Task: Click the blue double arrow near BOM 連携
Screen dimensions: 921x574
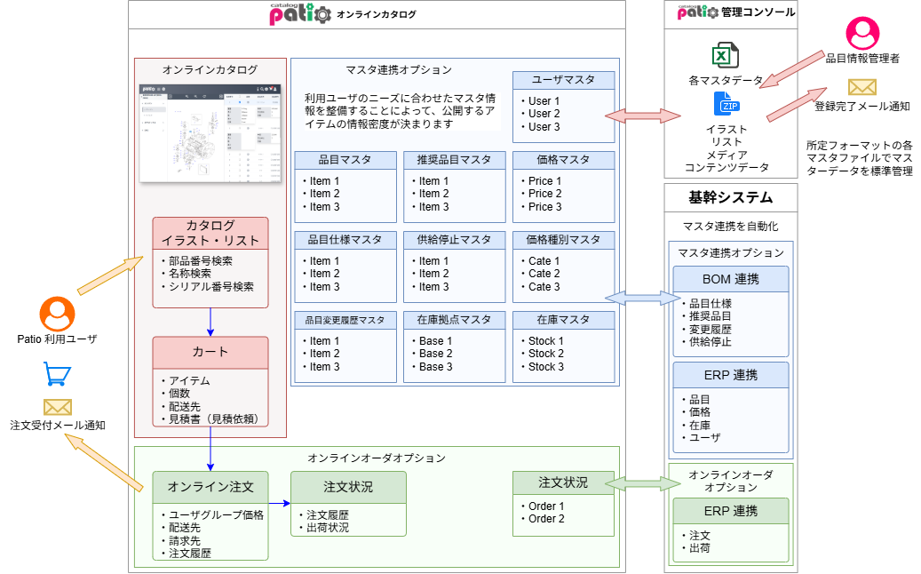Action: point(643,298)
